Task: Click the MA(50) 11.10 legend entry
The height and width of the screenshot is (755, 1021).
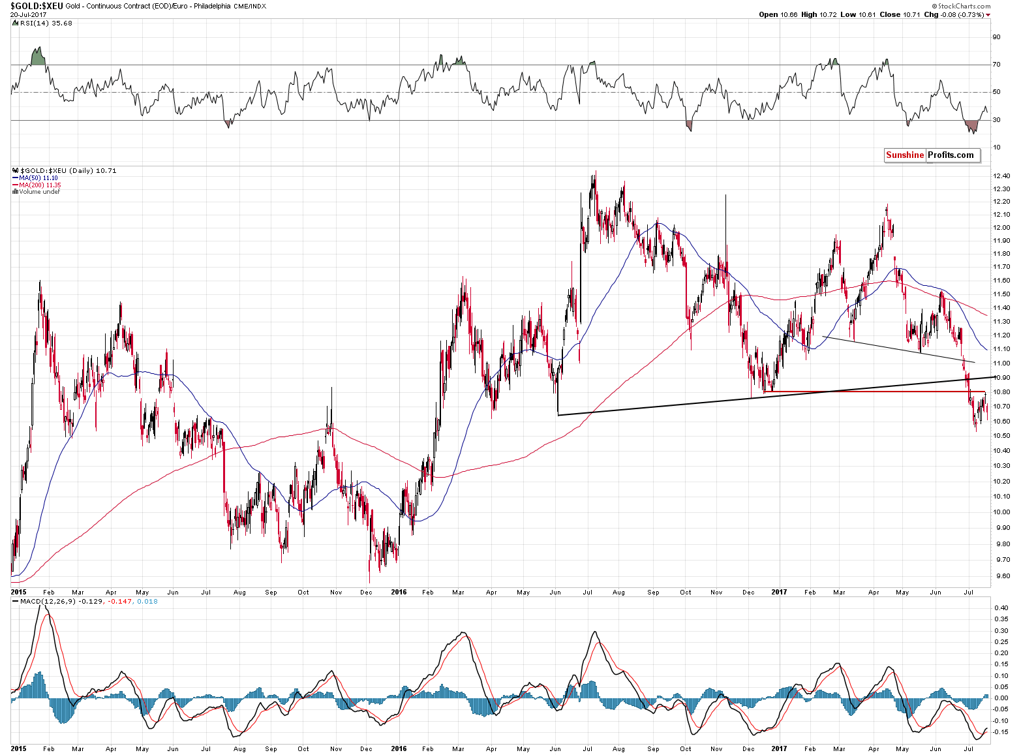Action: (38, 177)
